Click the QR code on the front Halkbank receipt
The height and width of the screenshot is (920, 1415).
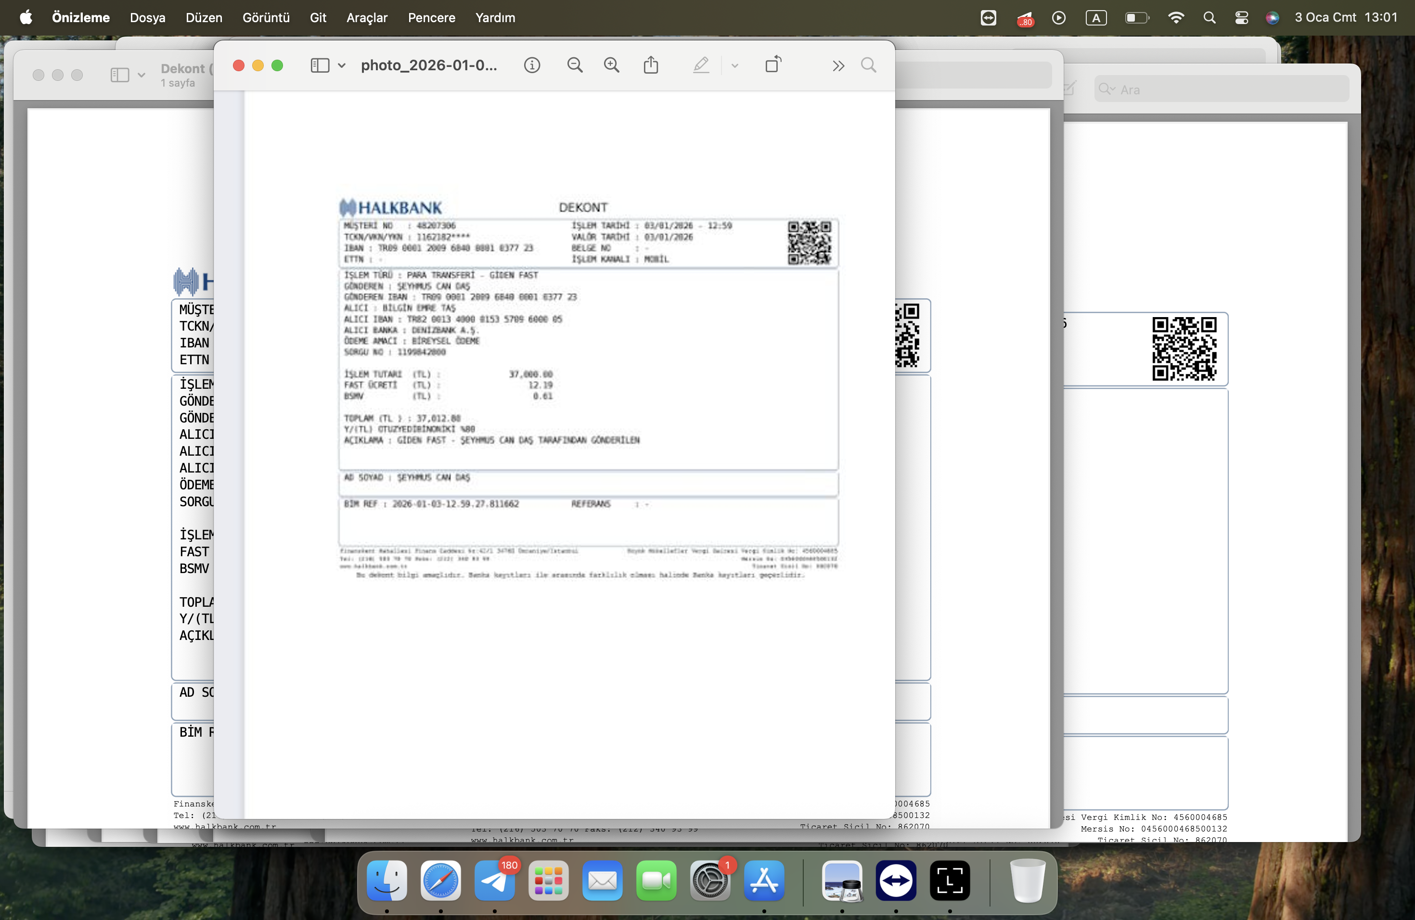tap(810, 243)
